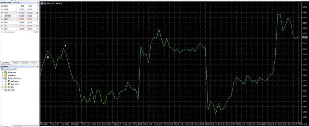Click the WMT ask price 133.54

pyautogui.click(x=29, y=22)
